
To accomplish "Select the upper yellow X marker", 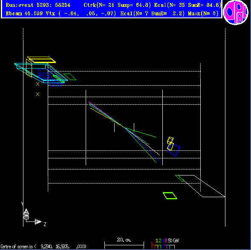I will [x=38, y=84].
